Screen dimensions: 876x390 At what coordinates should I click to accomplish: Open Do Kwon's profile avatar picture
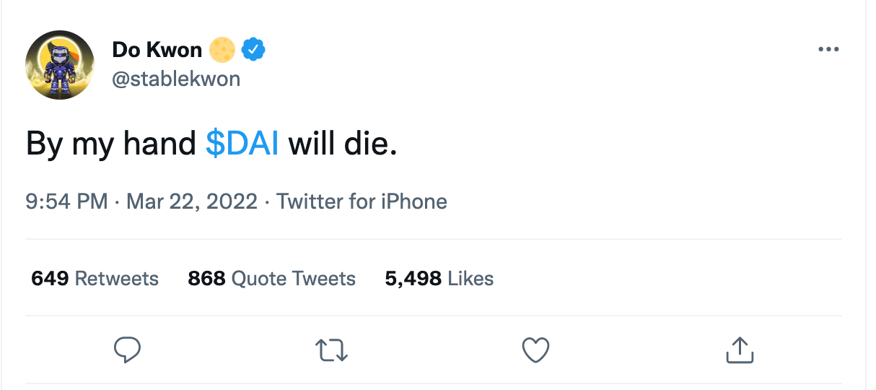click(x=61, y=65)
